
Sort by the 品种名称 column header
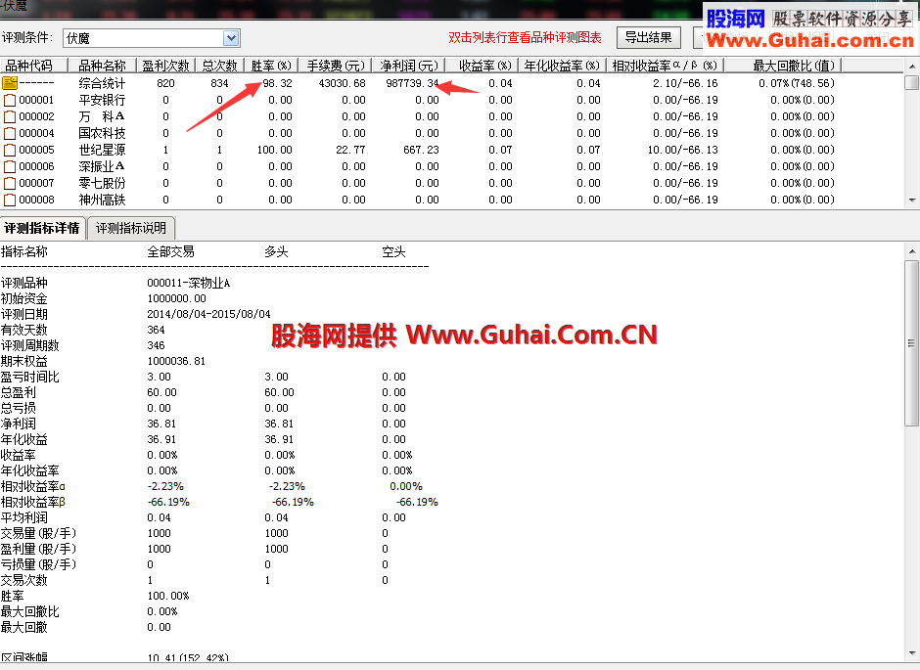[102, 66]
